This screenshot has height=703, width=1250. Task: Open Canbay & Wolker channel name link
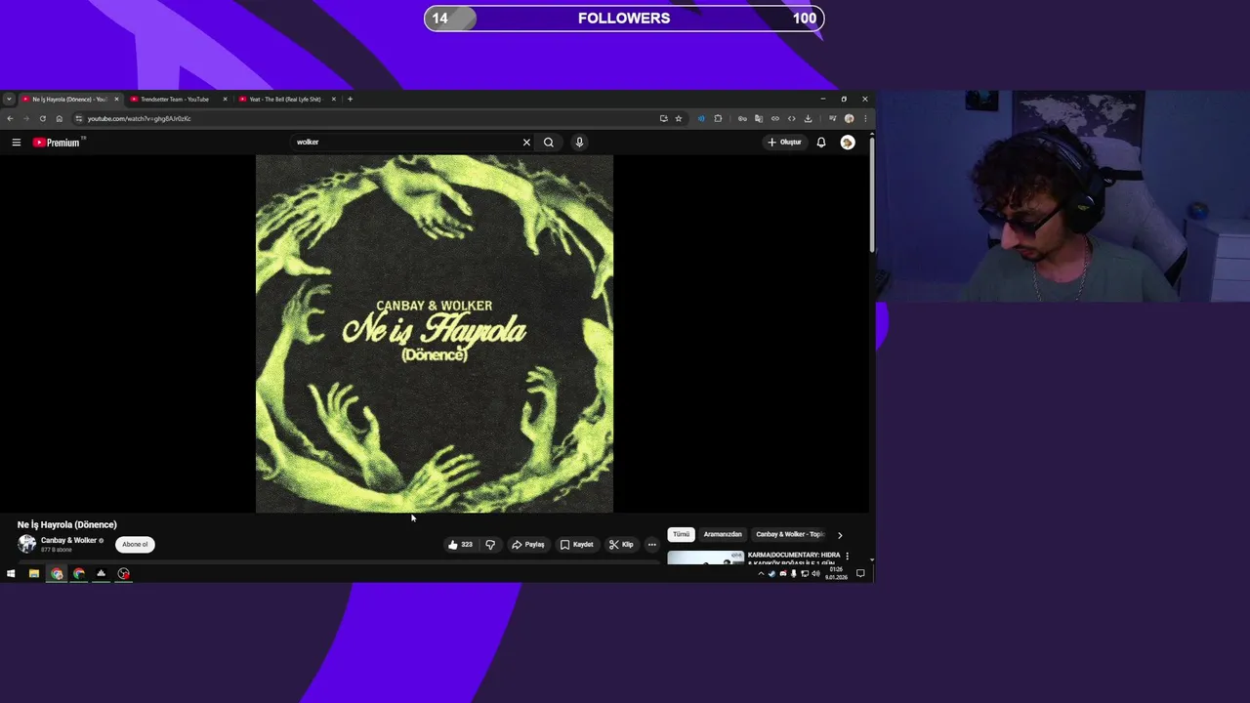tap(68, 540)
